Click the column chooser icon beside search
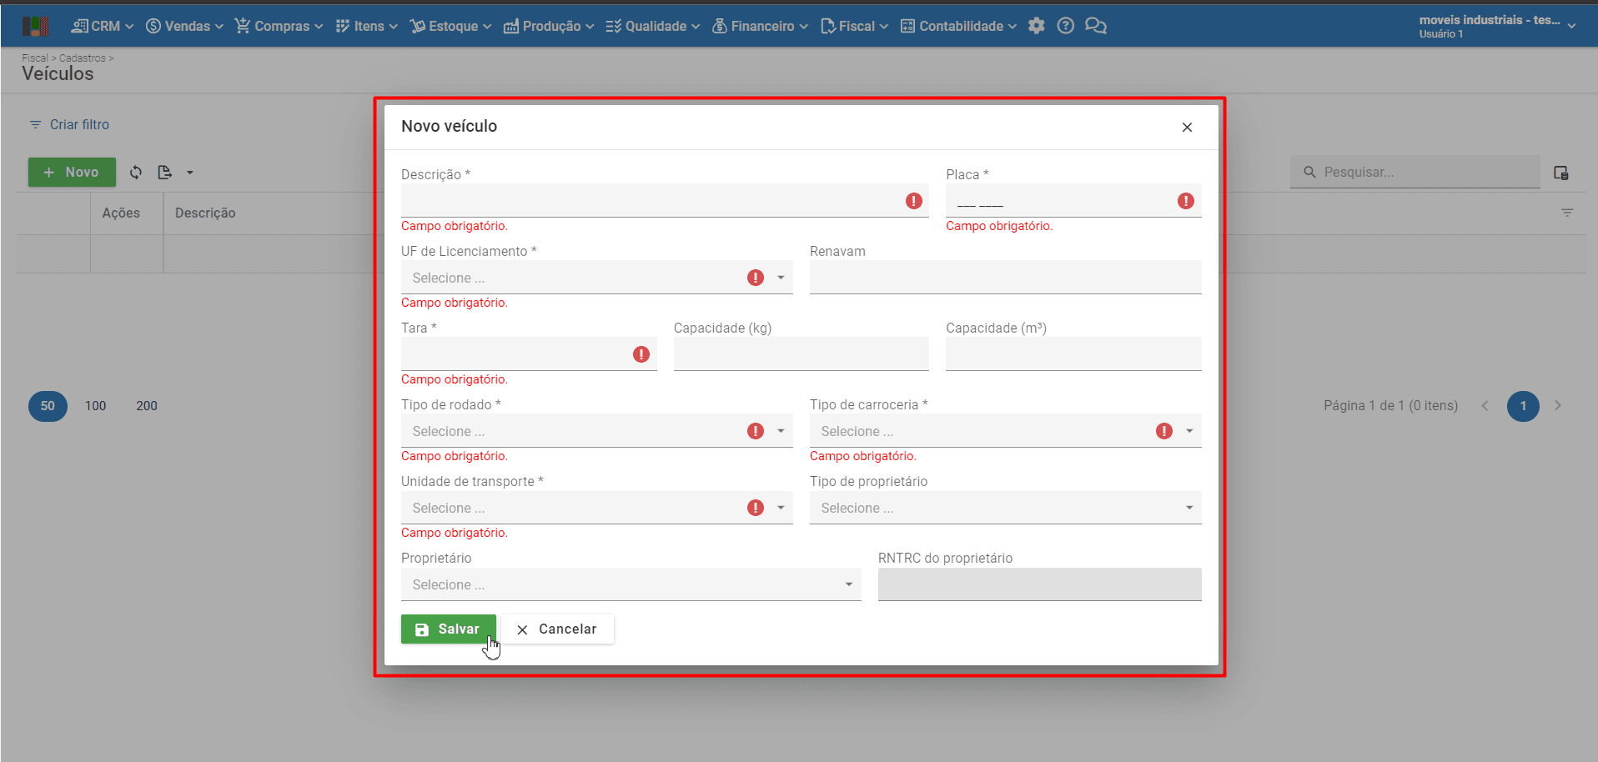 tap(1561, 173)
